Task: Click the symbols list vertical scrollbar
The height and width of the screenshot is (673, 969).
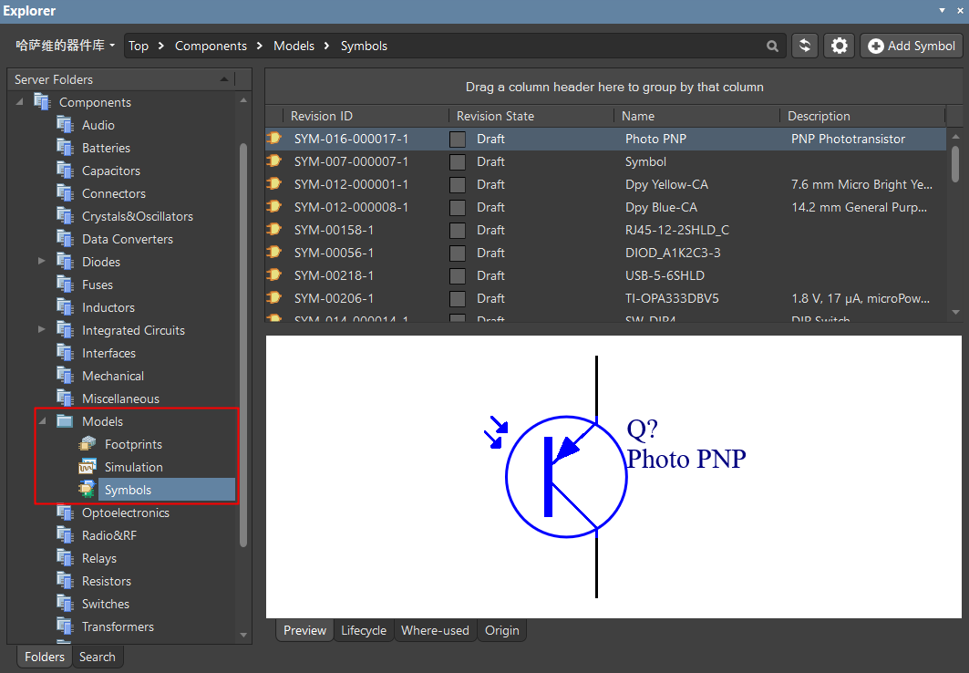Action: tap(955, 164)
